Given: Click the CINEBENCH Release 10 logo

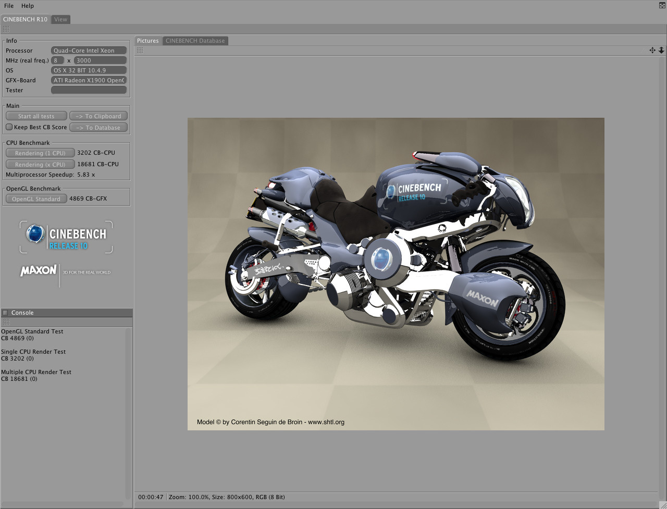Looking at the screenshot, I should [x=67, y=237].
